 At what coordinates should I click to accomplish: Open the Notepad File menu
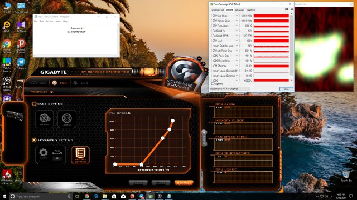pyautogui.click(x=36, y=21)
